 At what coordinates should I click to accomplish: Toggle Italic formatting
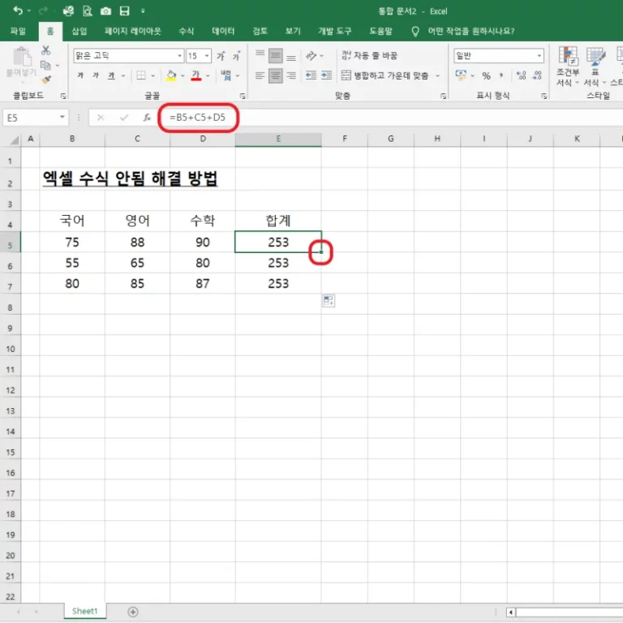(96, 75)
